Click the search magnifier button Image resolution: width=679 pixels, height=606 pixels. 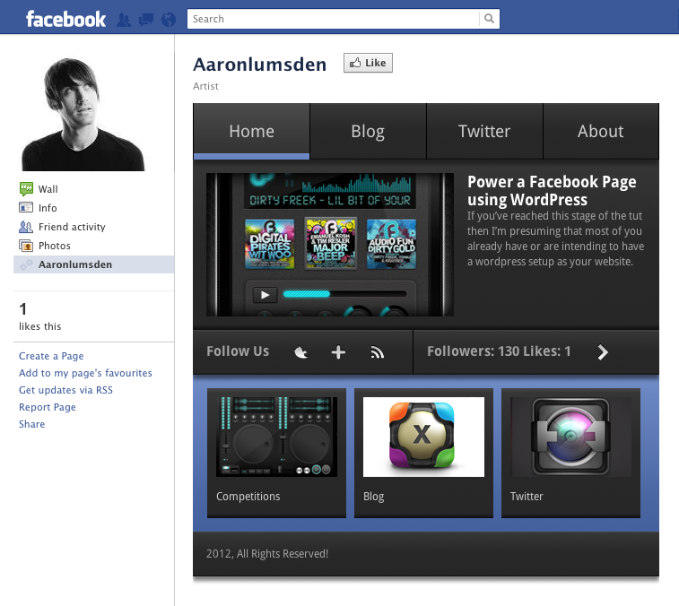[490, 19]
